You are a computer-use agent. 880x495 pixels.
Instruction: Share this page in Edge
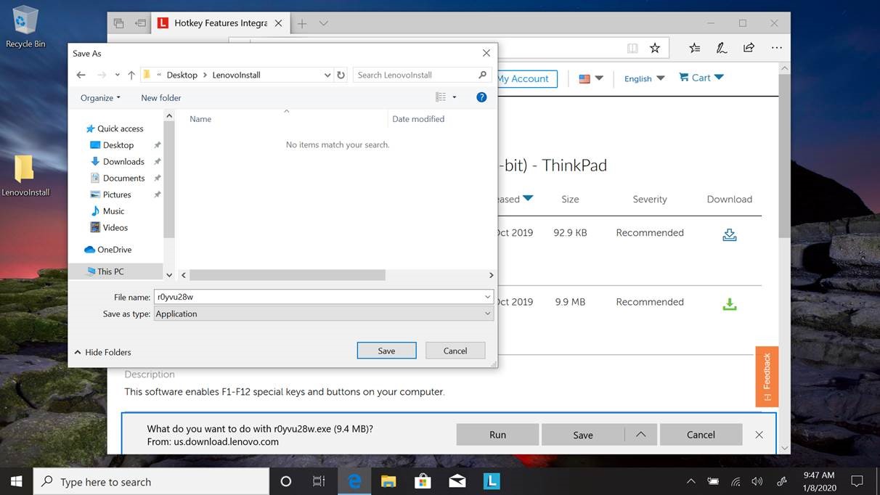[x=749, y=48]
